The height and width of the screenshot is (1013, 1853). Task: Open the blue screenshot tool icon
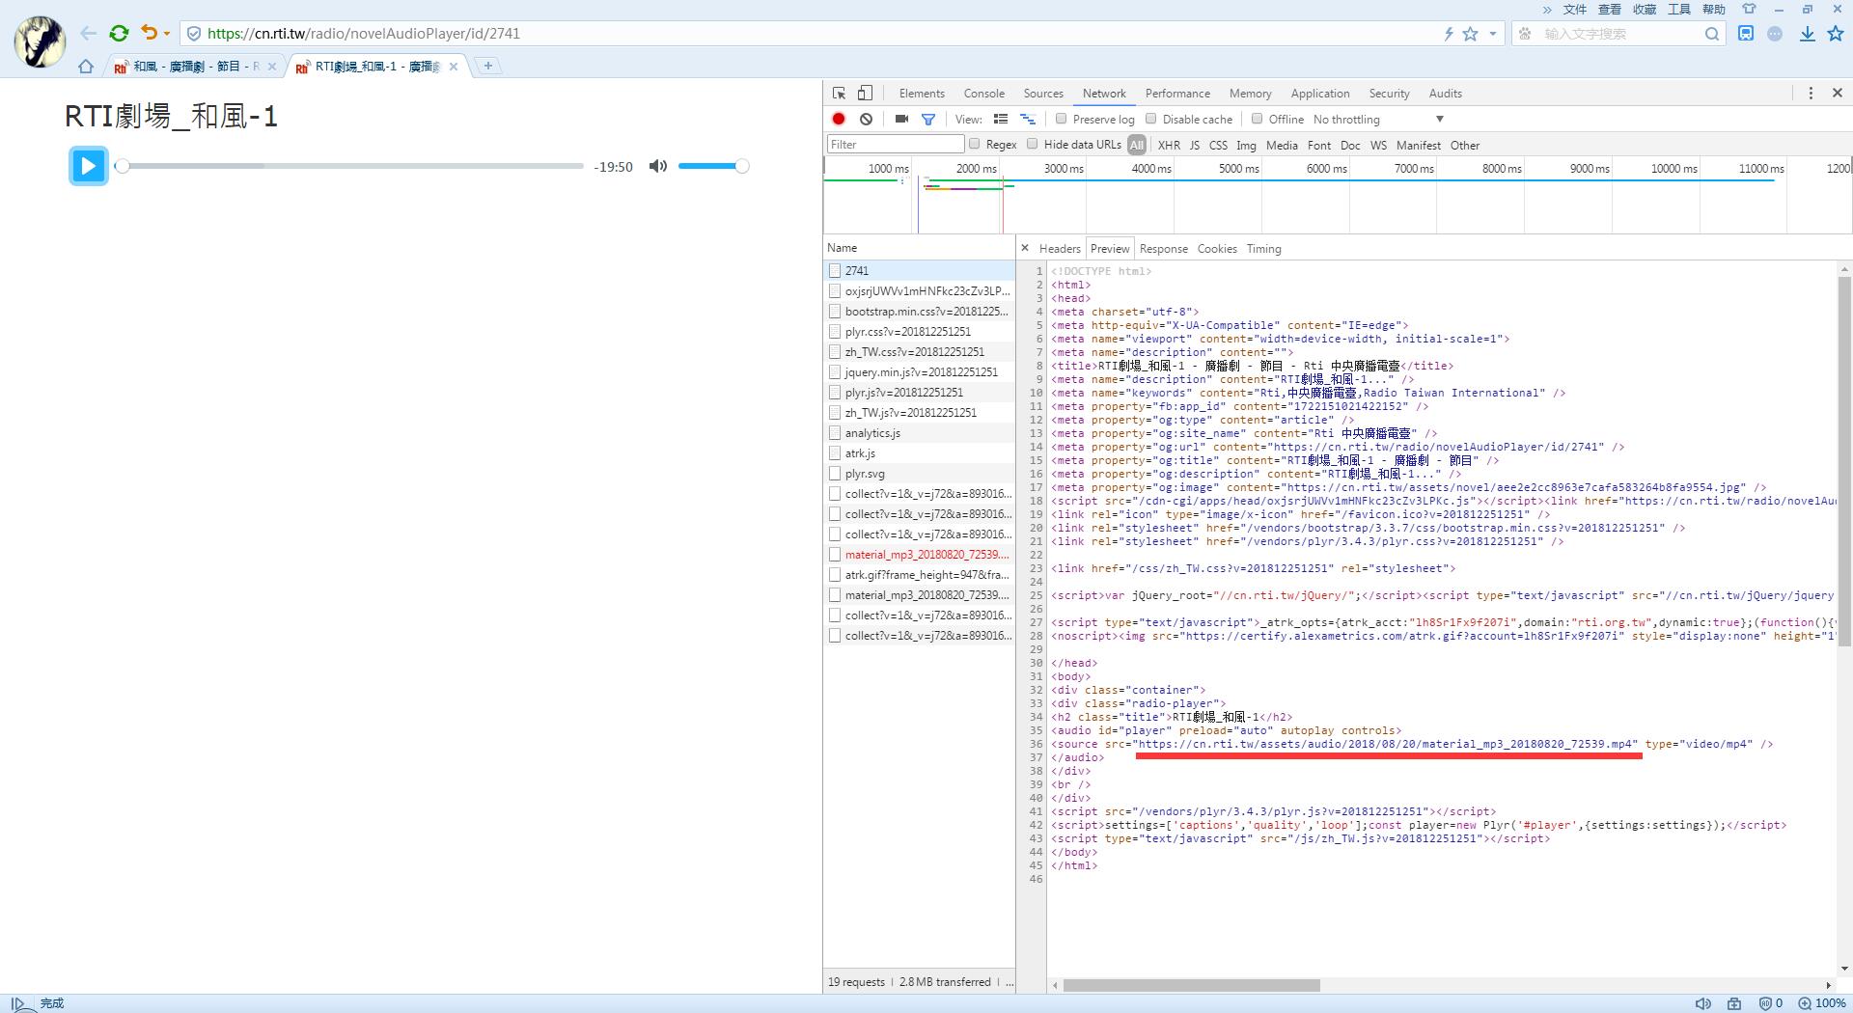1746,34
